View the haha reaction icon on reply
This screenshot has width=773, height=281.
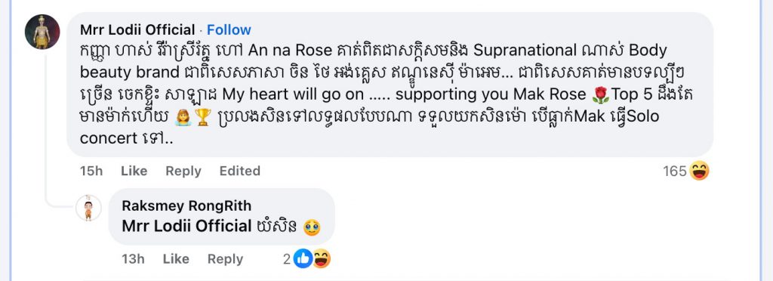click(322, 259)
